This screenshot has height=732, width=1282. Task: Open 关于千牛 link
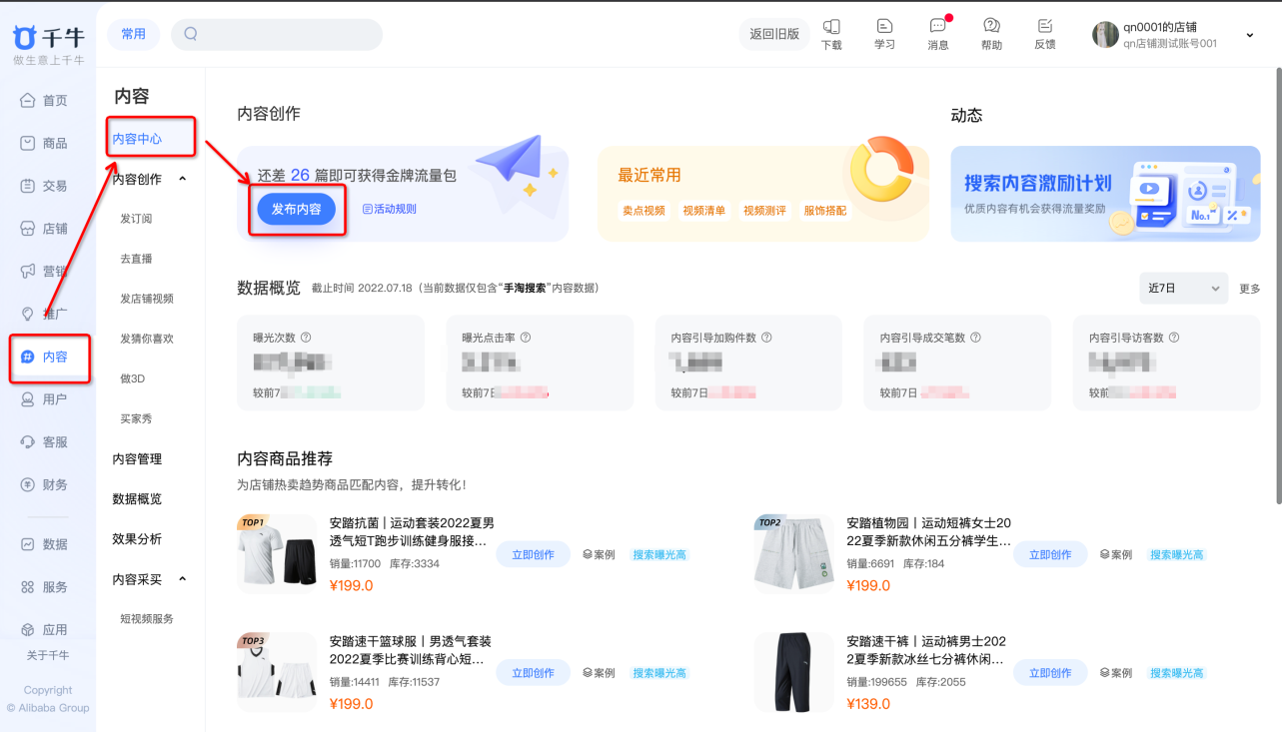click(47, 655)
